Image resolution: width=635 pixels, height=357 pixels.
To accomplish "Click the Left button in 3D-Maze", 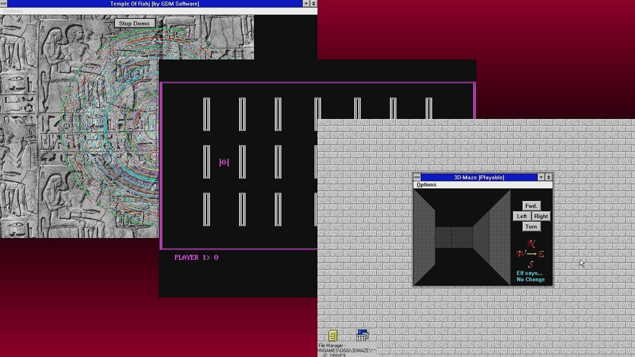I will click(x=522, y=216).
